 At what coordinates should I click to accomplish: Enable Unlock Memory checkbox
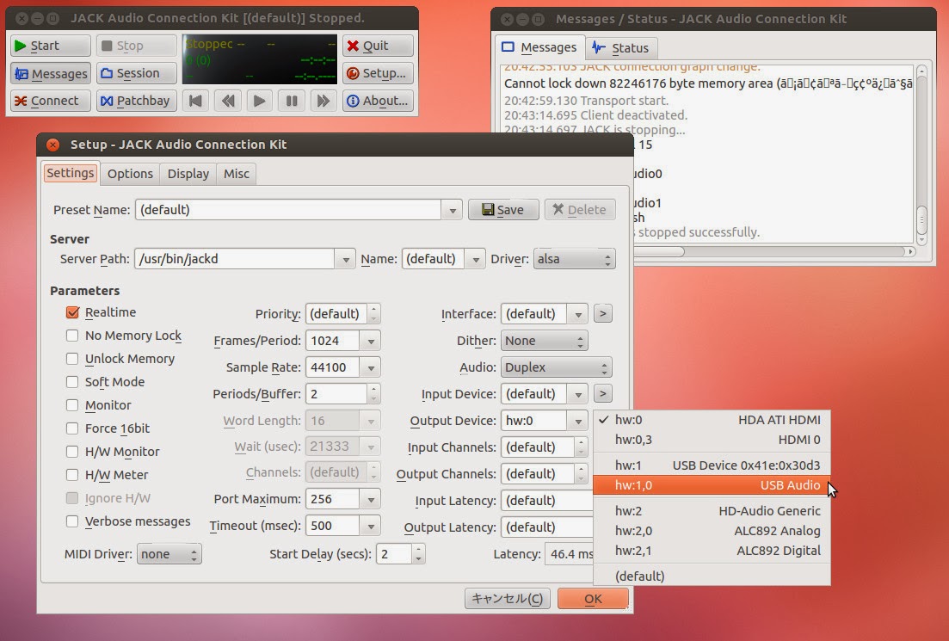coord(72,359)
